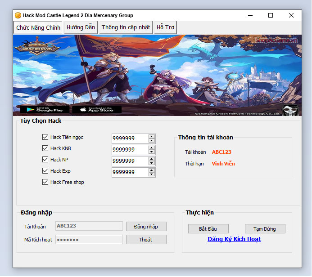The width and height of the screenshot is (312, 277).
Task: Decrease the Hack KNB value with down arrow
Action: pos(151,152)
